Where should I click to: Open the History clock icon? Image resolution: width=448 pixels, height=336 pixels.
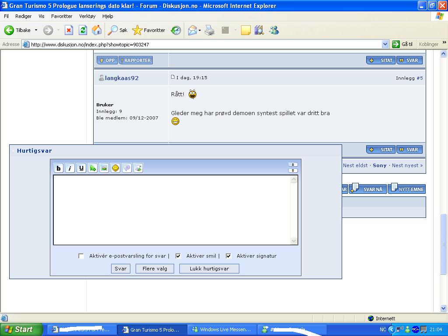click(x=176, y=30)
